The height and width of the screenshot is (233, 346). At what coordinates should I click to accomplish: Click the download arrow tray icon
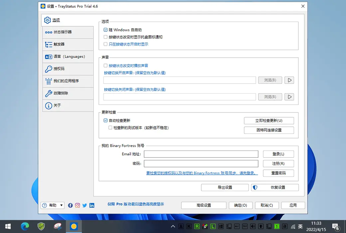[181, 226]
